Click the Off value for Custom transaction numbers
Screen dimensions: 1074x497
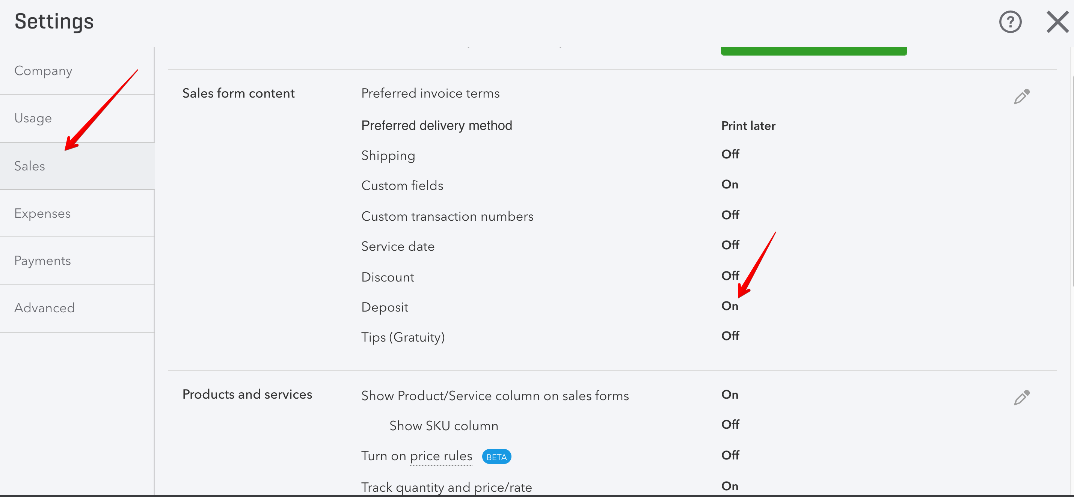pos(730,215)
